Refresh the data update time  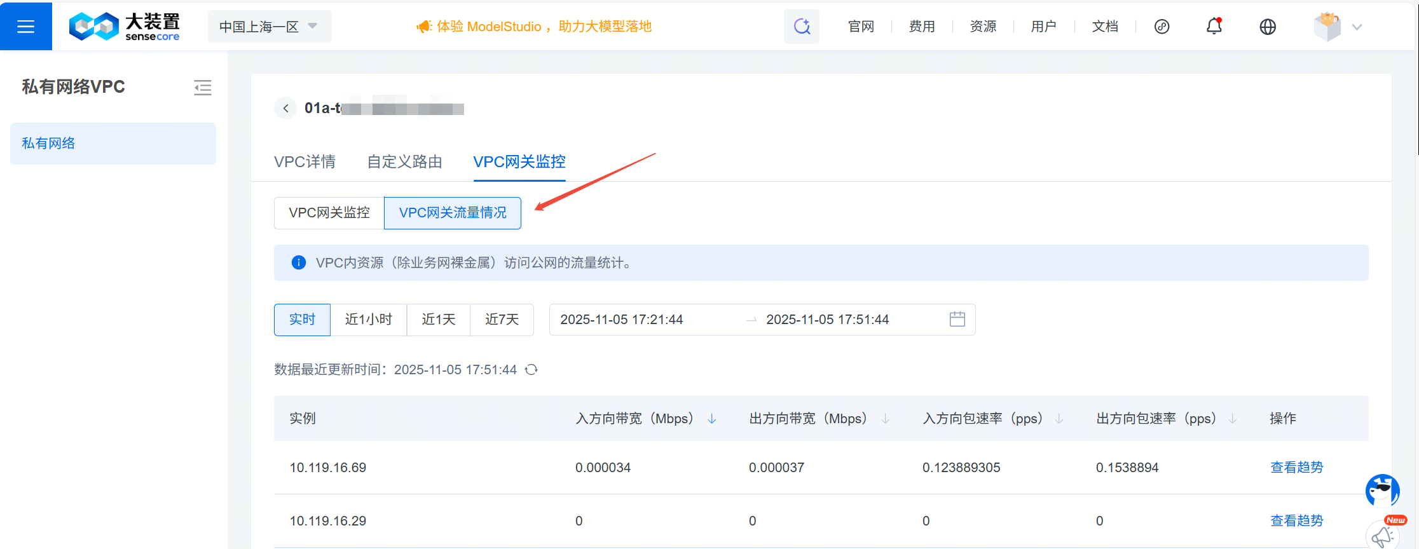[x=531, y=370]
